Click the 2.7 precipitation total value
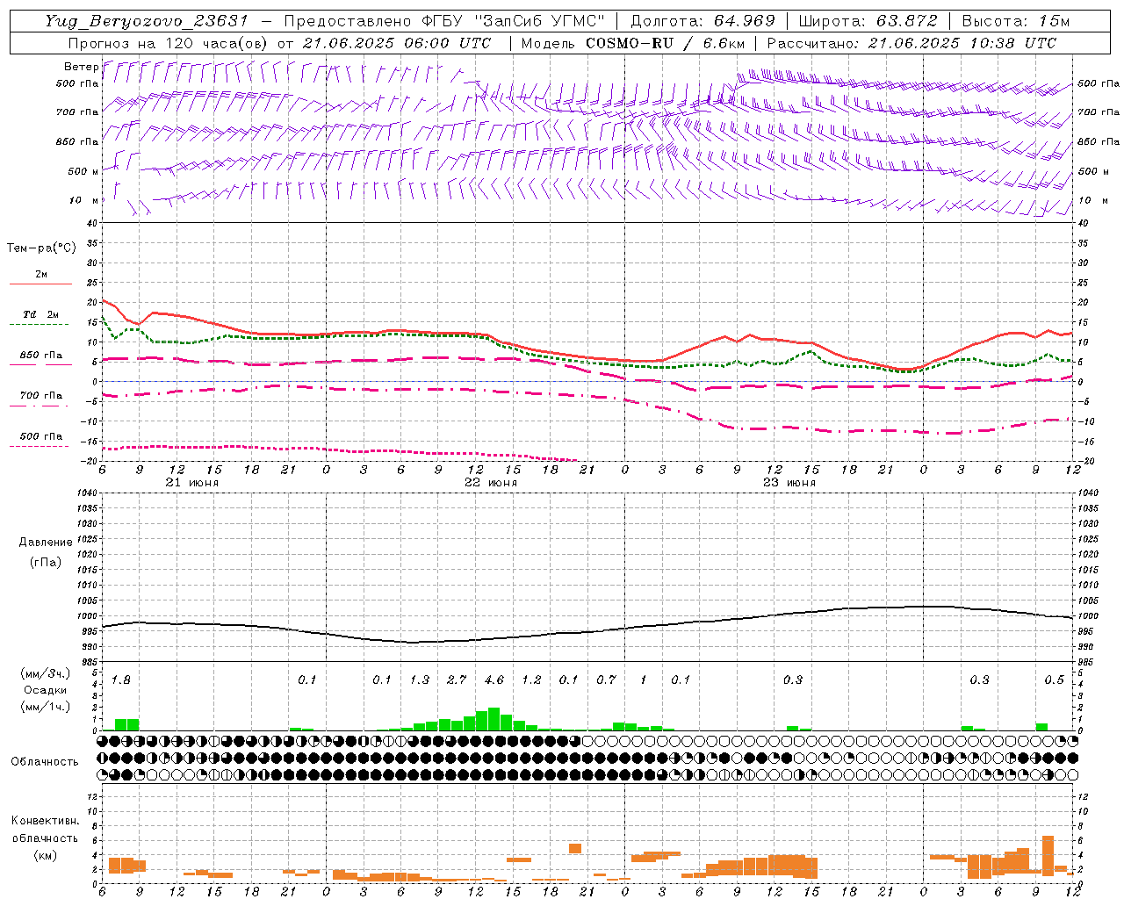The height and width of the screenshot is (899, 1124). tap(457, 680)
